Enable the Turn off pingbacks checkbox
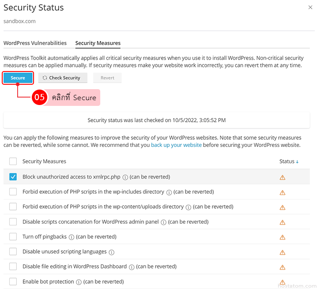 (x=13, y=236)
